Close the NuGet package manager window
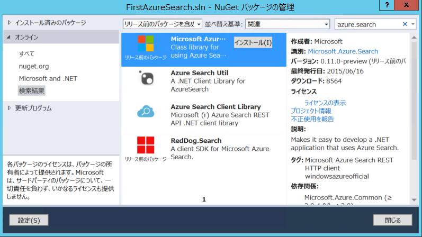The width and height of the screenshot is (422, 237). (407, 5)
